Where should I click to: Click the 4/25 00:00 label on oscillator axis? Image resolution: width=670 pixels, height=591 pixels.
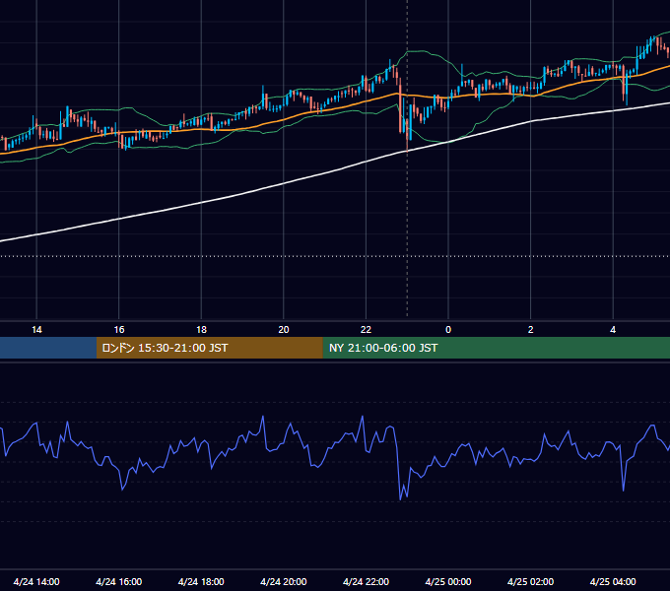coord(448,581)
